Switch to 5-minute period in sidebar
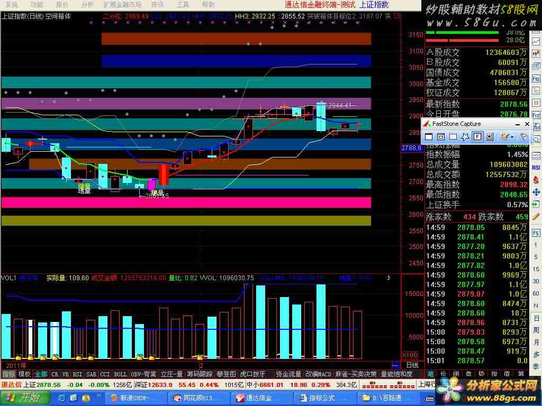The width and height of the screenshot is (542, 406). pos(536,257)
